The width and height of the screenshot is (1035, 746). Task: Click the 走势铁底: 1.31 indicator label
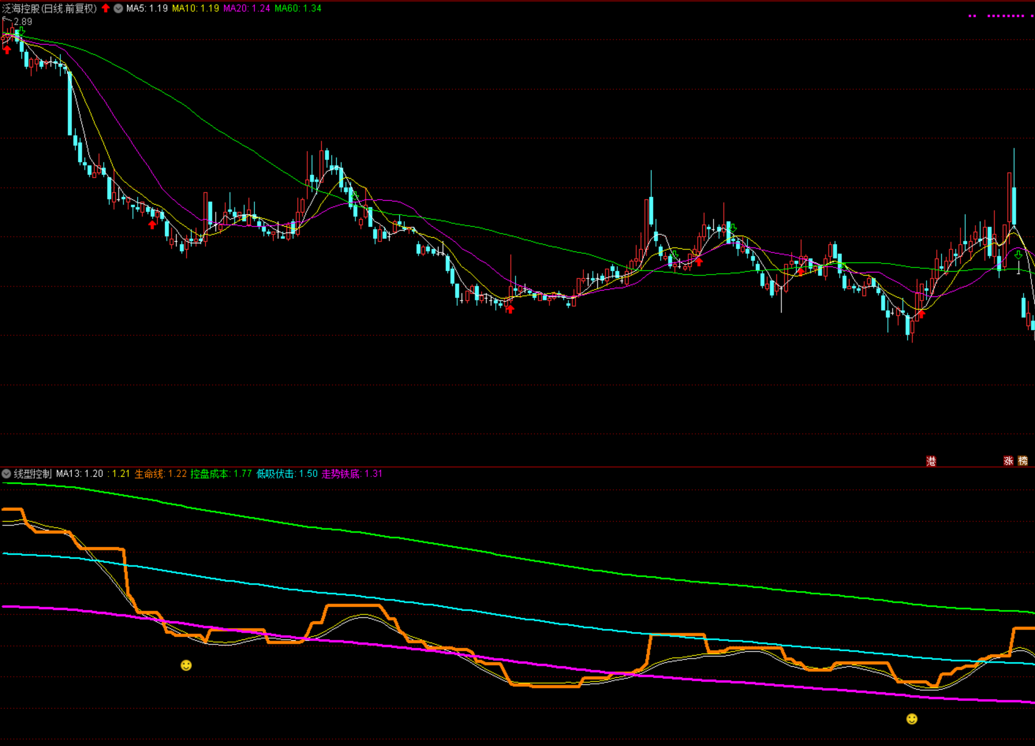[x=352, y=474]
